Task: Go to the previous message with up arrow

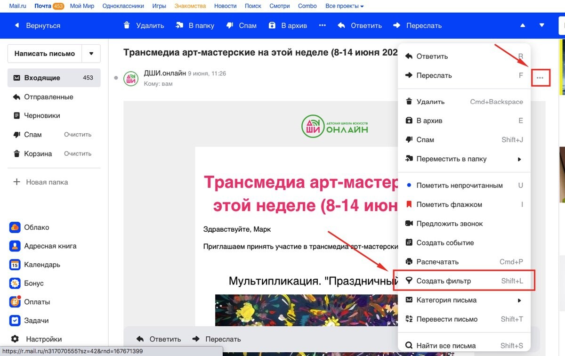Action: [x=523, y=25]
